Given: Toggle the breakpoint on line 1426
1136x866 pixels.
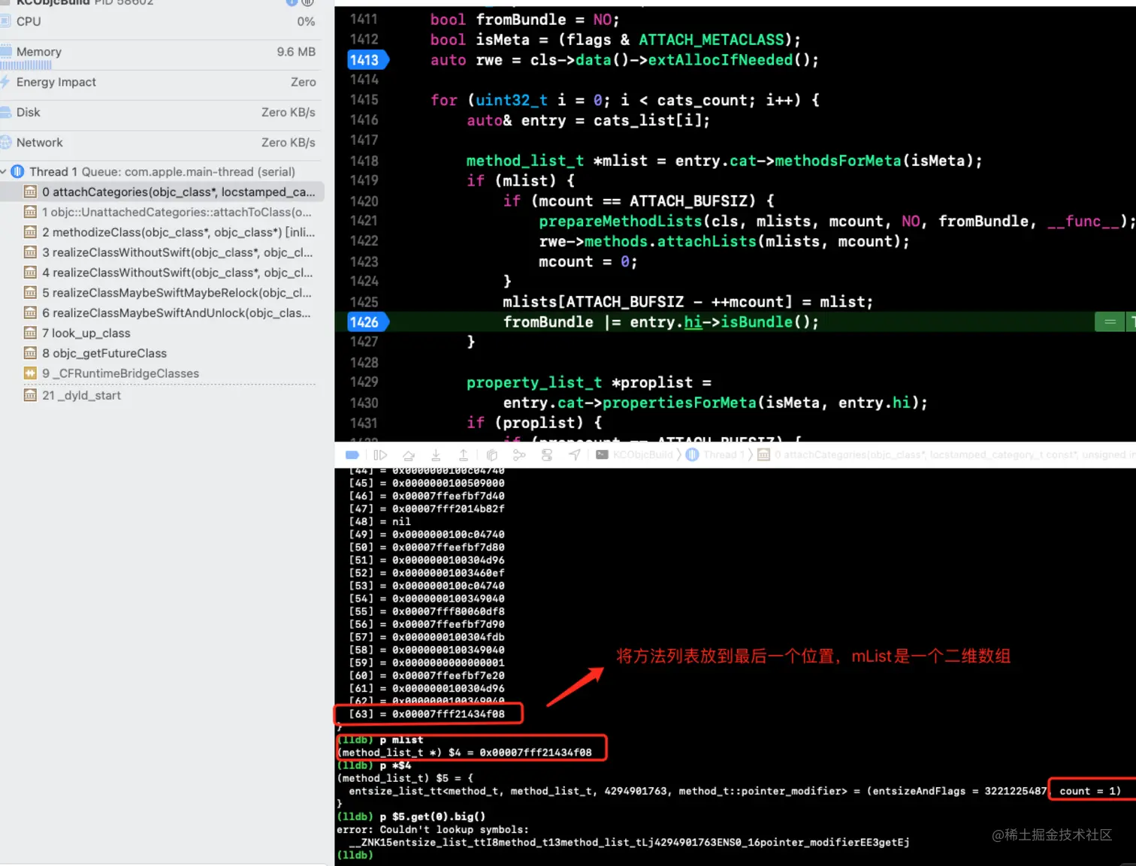Looking at the screenshot, I should pyautogui.click(x=367, y=322).
